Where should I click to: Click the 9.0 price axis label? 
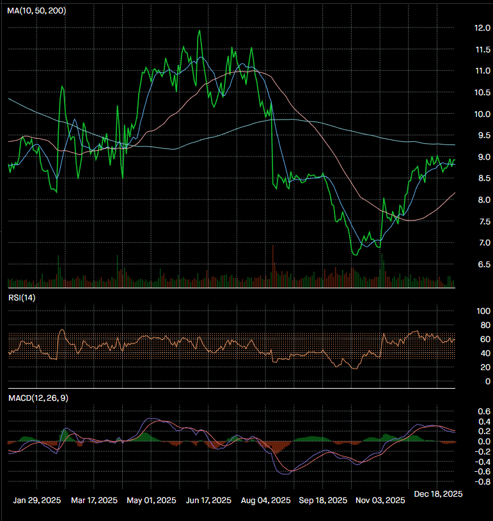pos(484,157)
